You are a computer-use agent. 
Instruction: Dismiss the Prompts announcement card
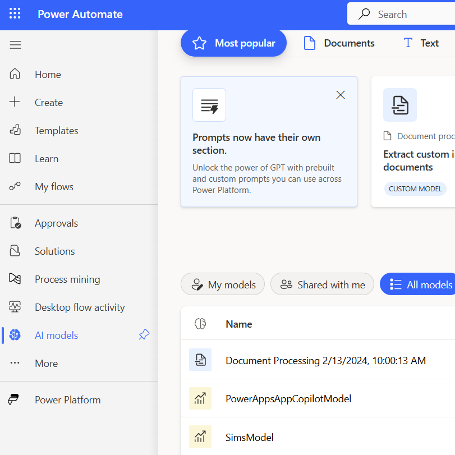tap(341, 95)
